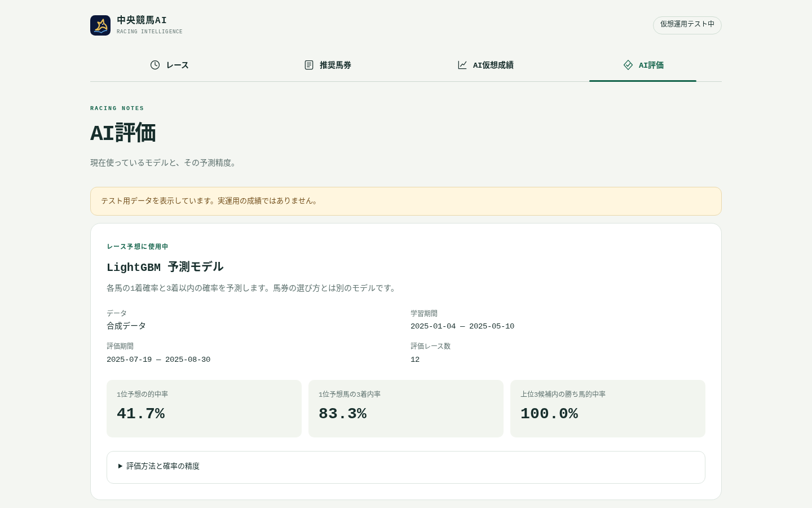Click the AI評価 page heading
The height and width of the screenshot is (508, 812).
pyautogui.click(x=123, y=133)
